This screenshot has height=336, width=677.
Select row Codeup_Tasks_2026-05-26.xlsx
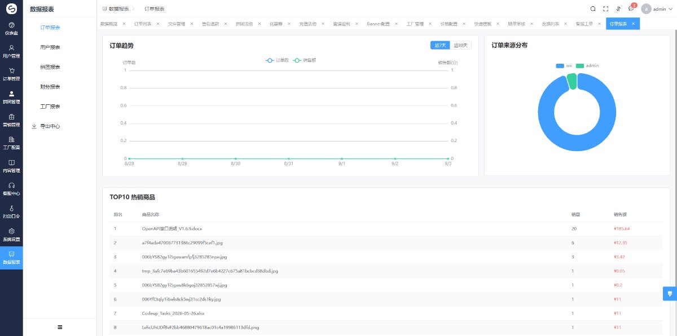386,313
